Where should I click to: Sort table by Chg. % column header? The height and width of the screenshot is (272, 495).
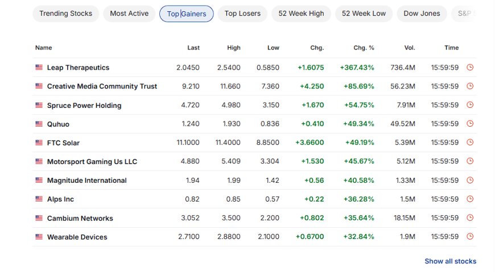click(x=364, y=48)
